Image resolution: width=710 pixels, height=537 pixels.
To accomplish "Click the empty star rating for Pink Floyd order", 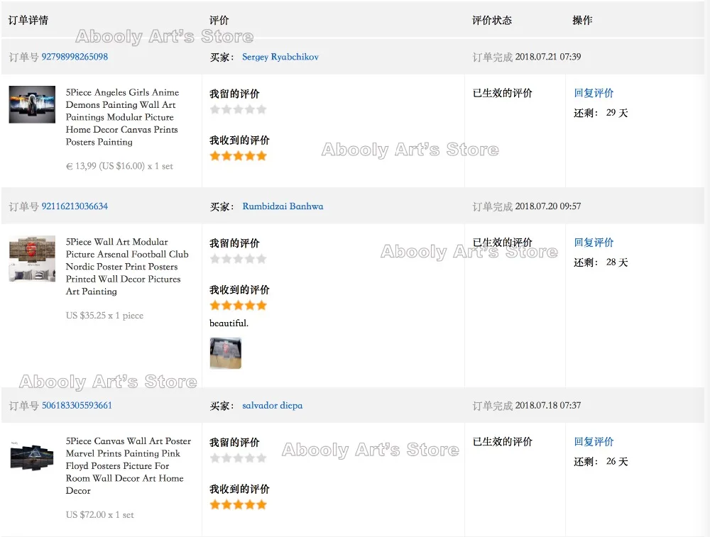I will pyautogui.click(x=238, y=458).
